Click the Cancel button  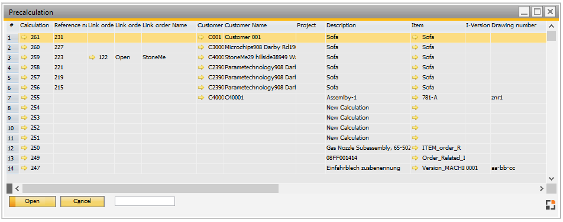pos(82,201)
